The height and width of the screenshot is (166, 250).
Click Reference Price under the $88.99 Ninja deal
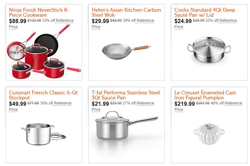(x=64, y=21)
